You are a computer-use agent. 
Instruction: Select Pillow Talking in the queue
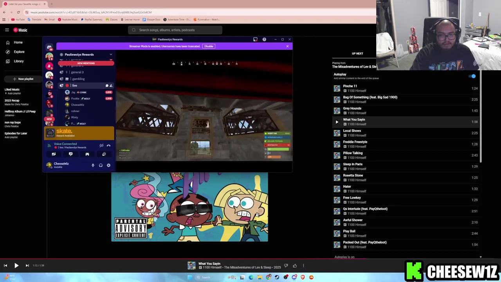pyautogui.click(x=405, y=155)
